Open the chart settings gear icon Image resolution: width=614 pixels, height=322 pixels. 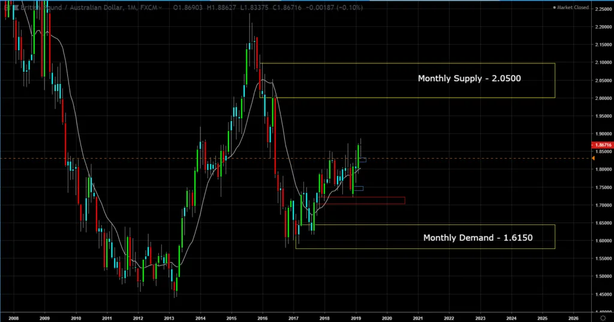click(603, 318)
